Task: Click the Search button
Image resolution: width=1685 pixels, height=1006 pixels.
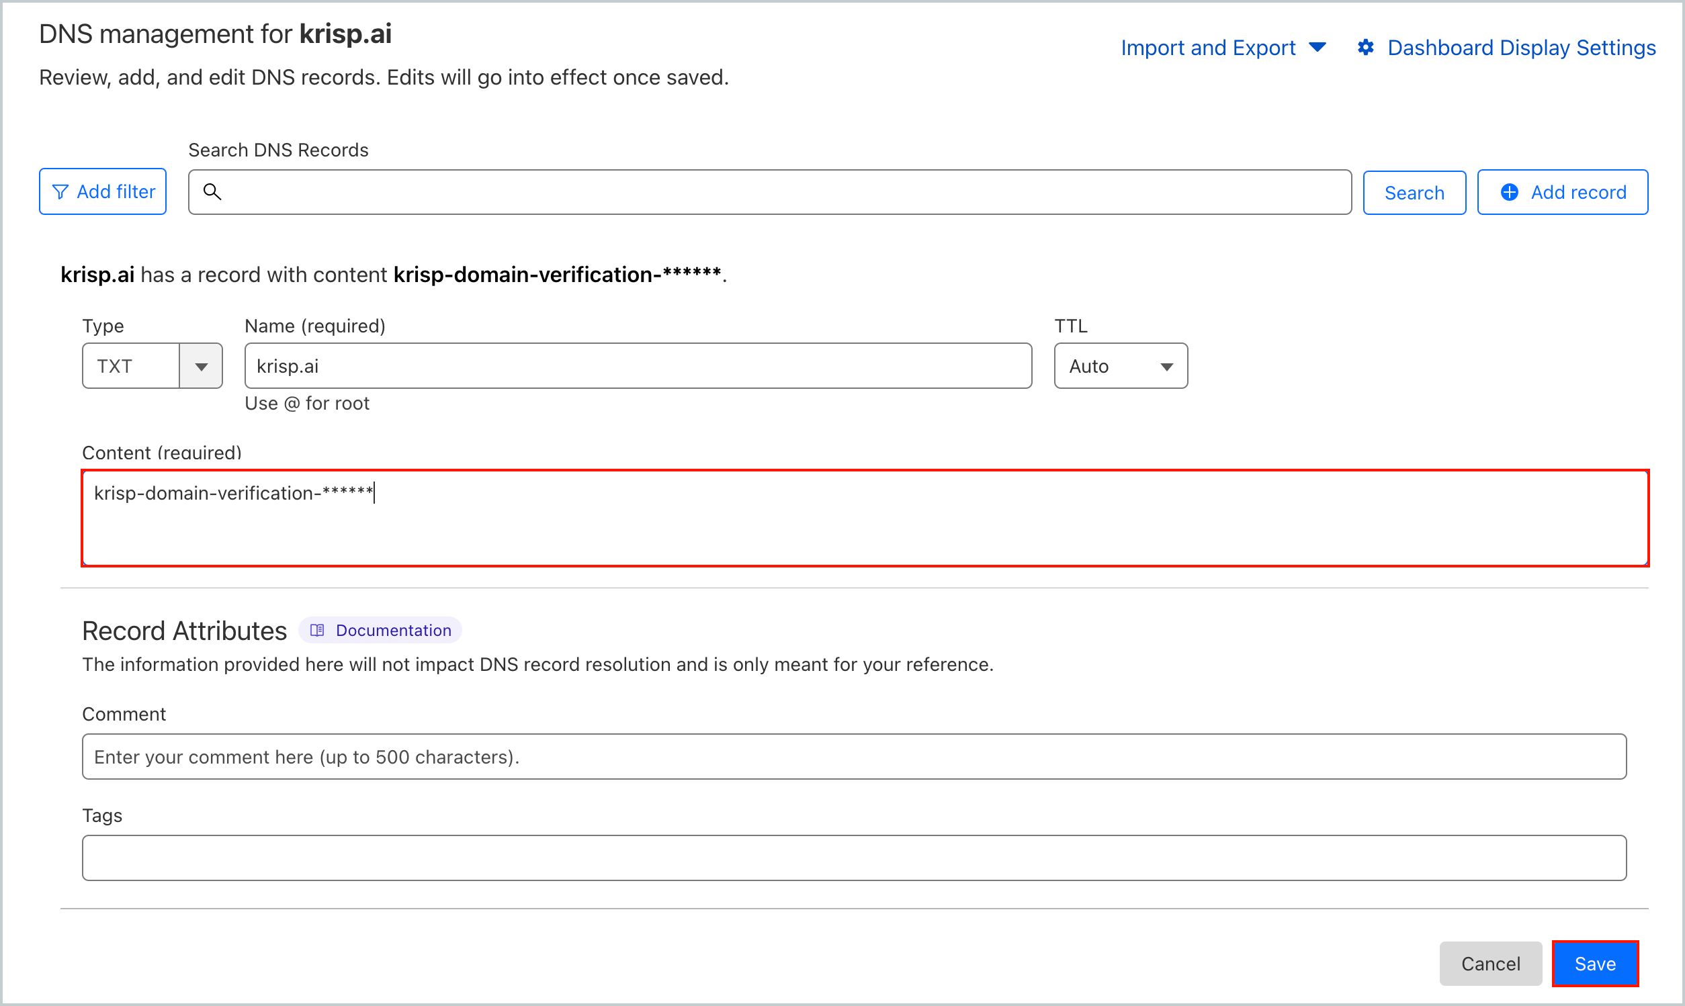Action: [1414, 192]
